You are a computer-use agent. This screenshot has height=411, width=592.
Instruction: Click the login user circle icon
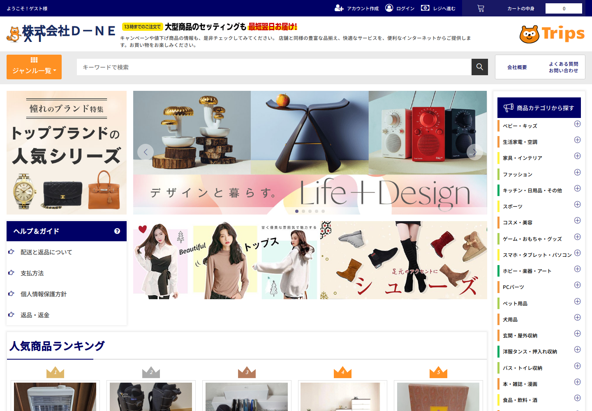[x=389, y=8]
